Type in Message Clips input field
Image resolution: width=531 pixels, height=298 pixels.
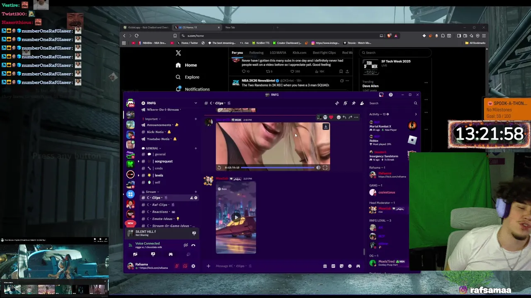[x=265, y=266]
